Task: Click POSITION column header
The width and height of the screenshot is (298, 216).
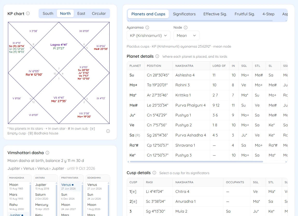Action: tap(154, 66)
